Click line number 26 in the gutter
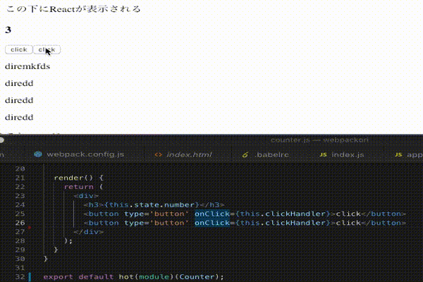 20,223
